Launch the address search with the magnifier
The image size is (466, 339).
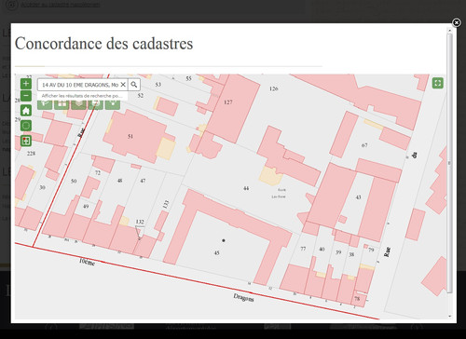pos(134,85)
